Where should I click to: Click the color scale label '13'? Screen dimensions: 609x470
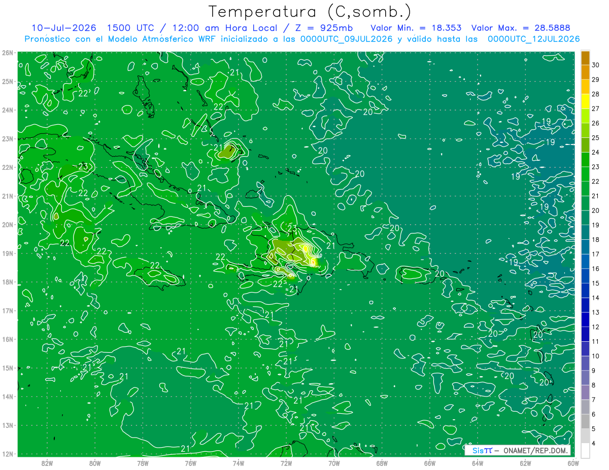(596, 312)
